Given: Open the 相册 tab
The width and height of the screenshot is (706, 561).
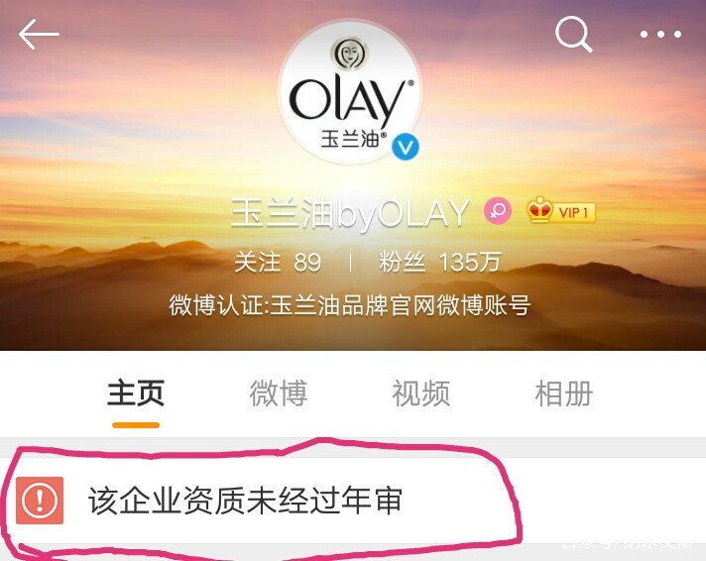Looking at the screenshot, I should coord(564,393).
